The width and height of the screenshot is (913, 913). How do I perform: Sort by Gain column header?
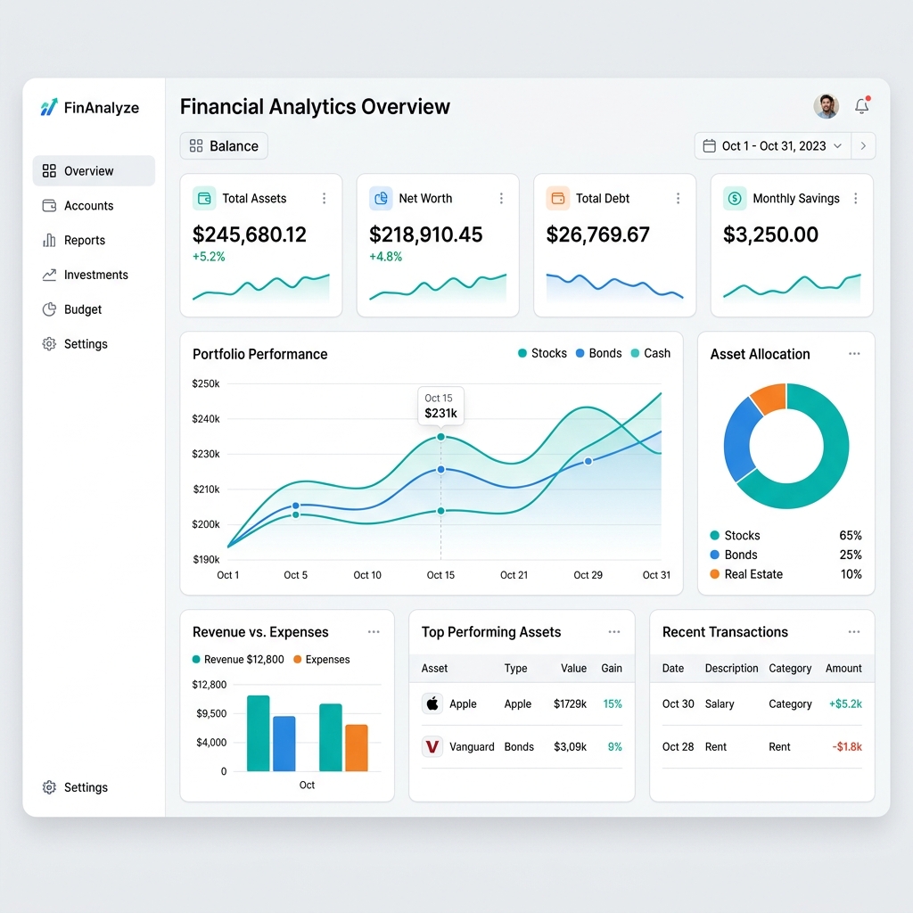click(612, 669)
